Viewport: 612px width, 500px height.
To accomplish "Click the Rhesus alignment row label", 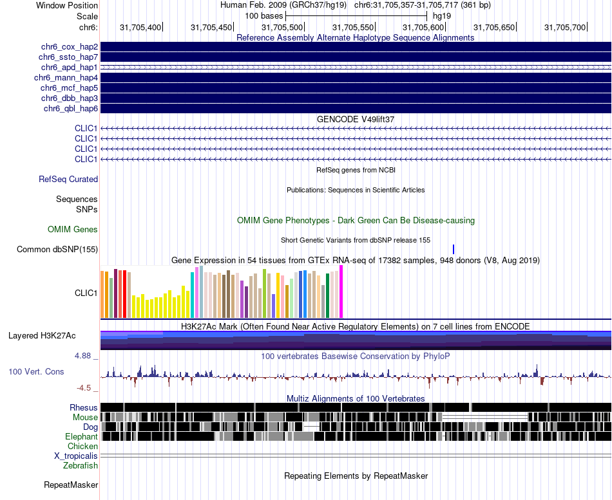I will coord(84,407).
